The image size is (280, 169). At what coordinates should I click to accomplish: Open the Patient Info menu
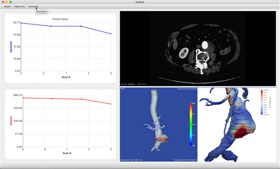pyautogui.click(x=19, y=6)
